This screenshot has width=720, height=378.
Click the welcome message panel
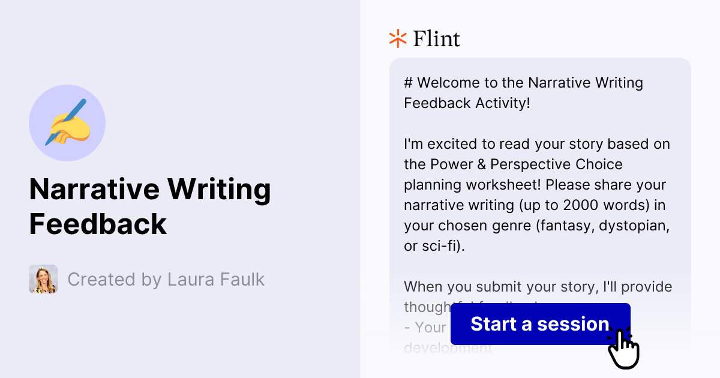(540, 180)
